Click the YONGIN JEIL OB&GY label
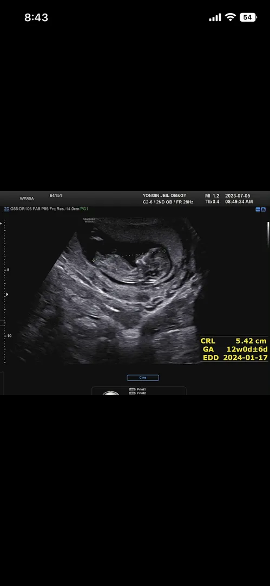 (164, 195)
